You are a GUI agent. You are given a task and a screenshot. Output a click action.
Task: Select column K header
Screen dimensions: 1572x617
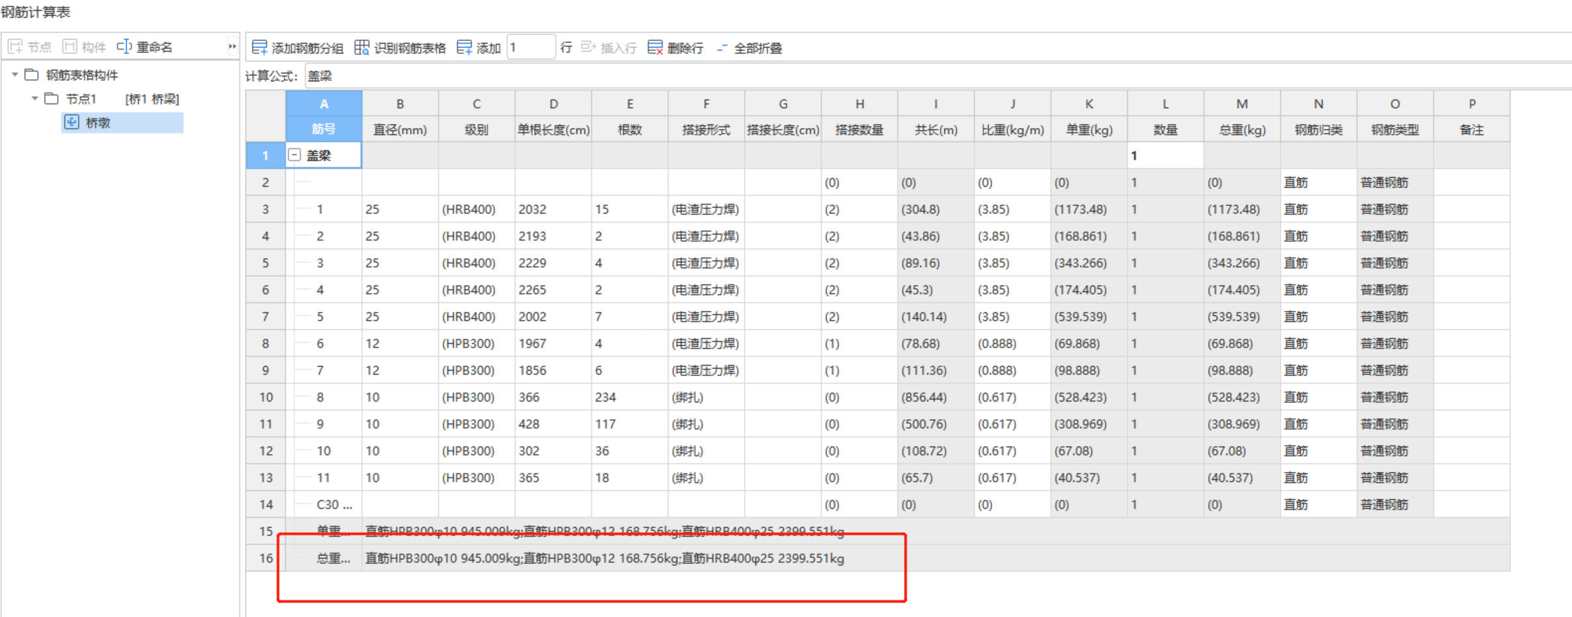(x=1089, y=103)
